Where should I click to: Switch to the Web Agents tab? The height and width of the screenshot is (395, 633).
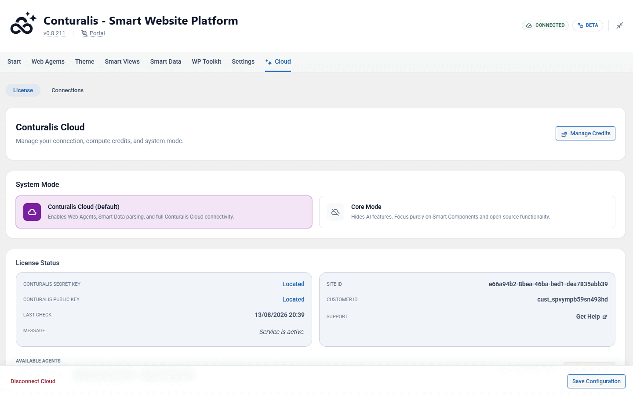(x=48, y=61)
